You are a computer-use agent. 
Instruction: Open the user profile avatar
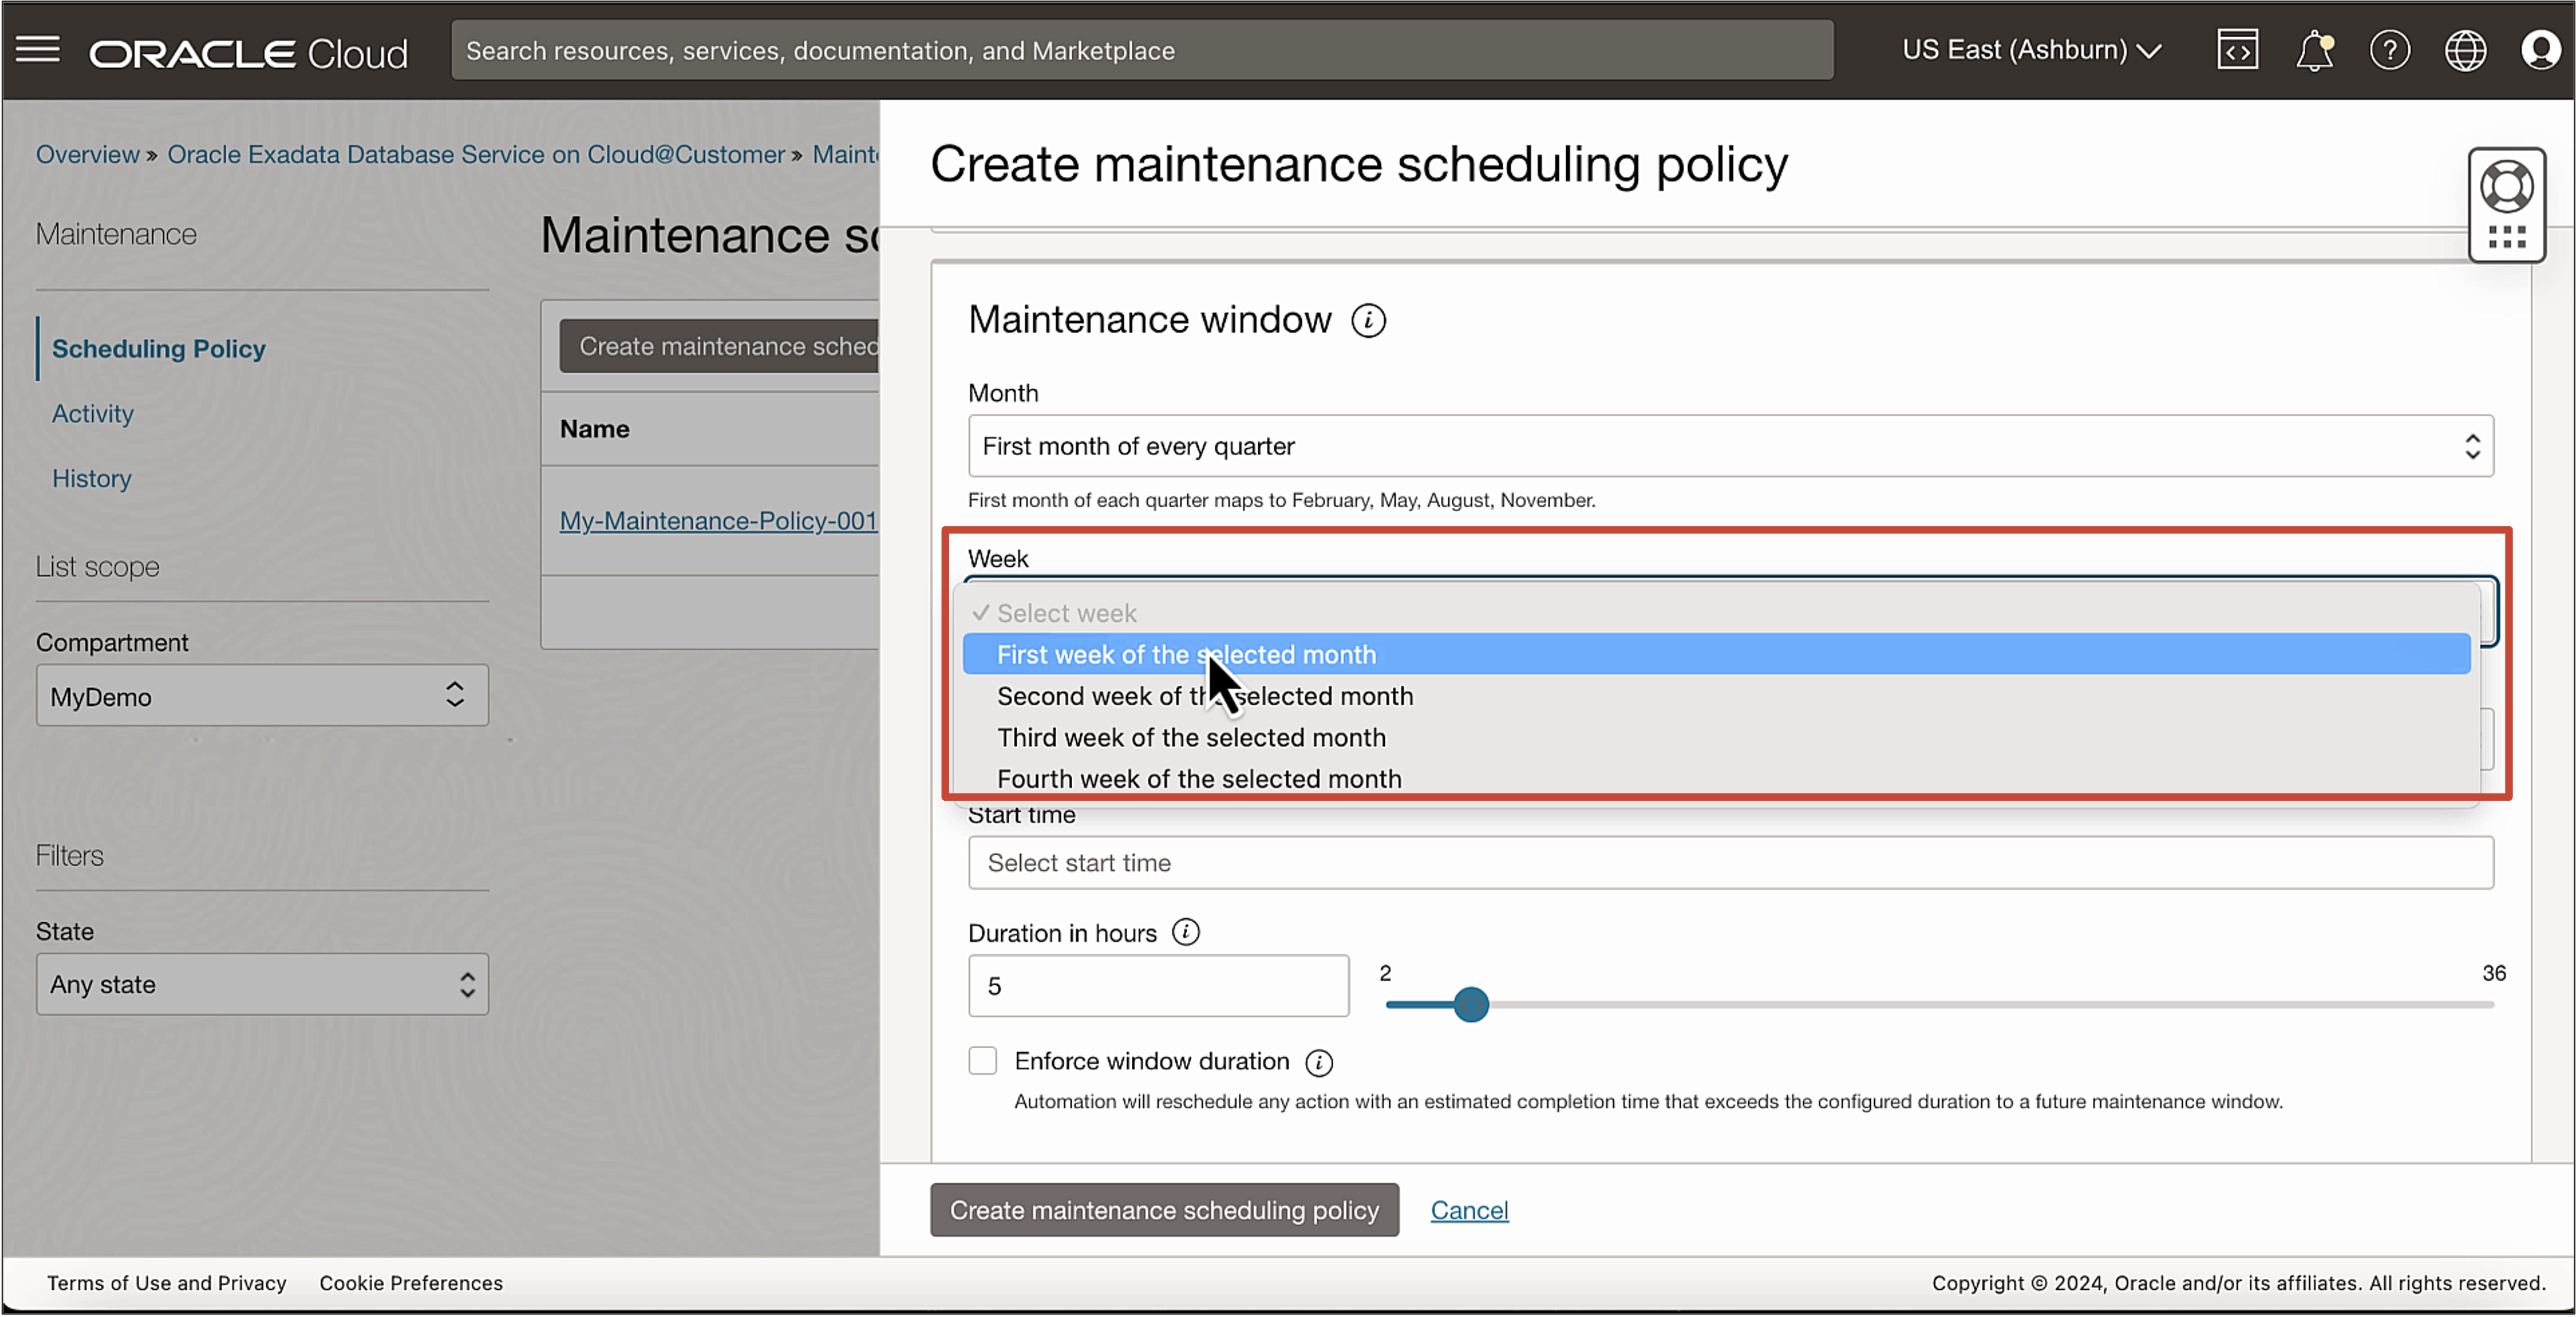2541,49
